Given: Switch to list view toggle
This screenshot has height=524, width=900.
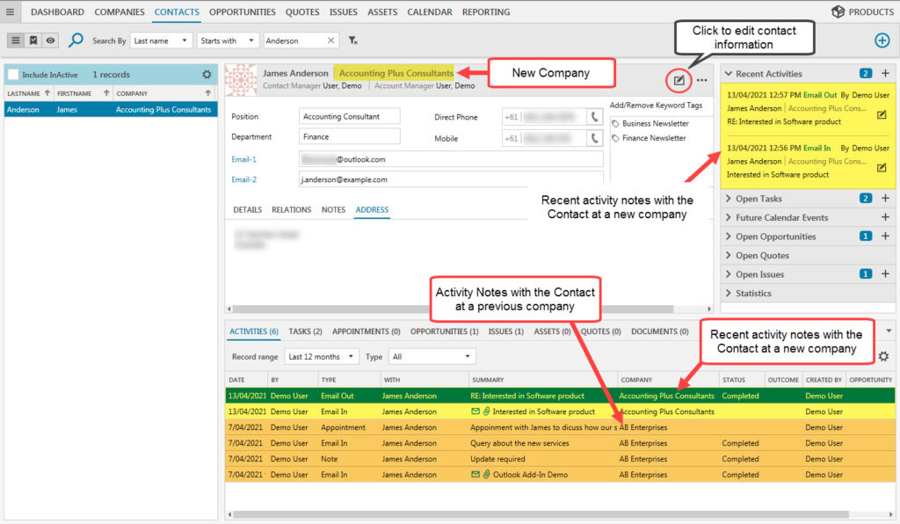Looking at the screenshot, I should [16, 40].
